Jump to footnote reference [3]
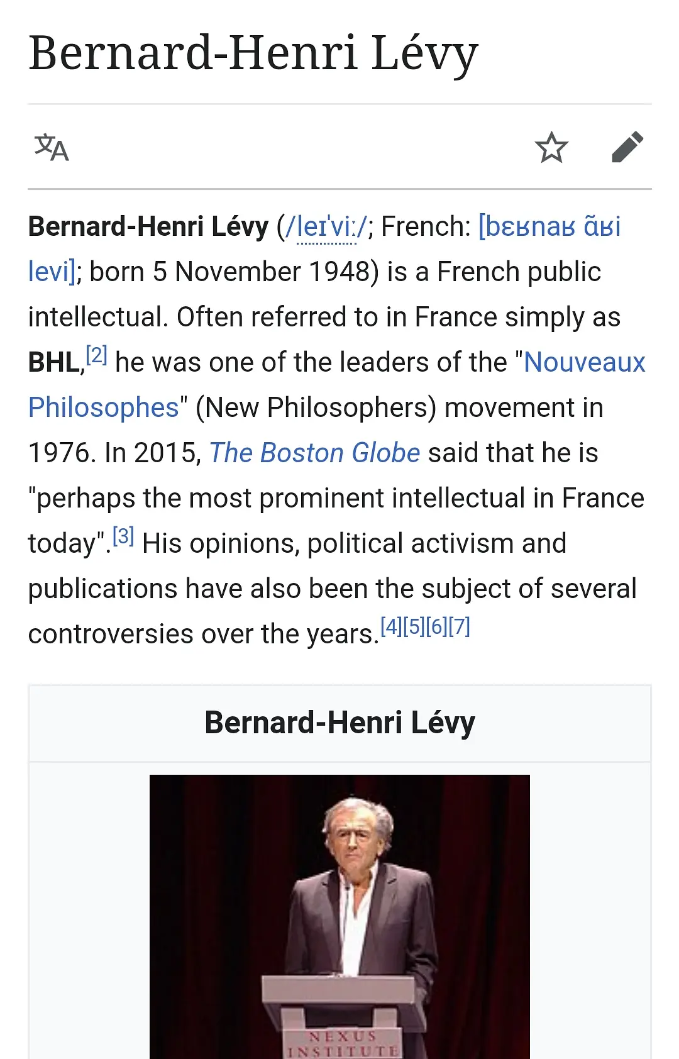 (x=123, y=536)
